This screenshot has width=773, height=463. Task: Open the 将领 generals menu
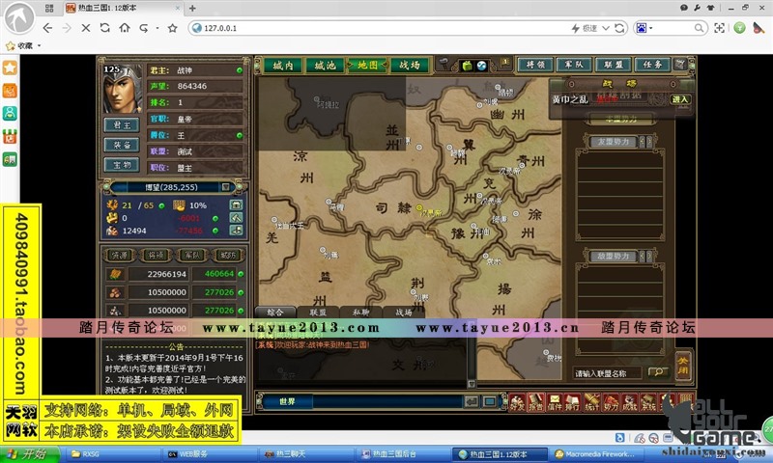point(534,65)
